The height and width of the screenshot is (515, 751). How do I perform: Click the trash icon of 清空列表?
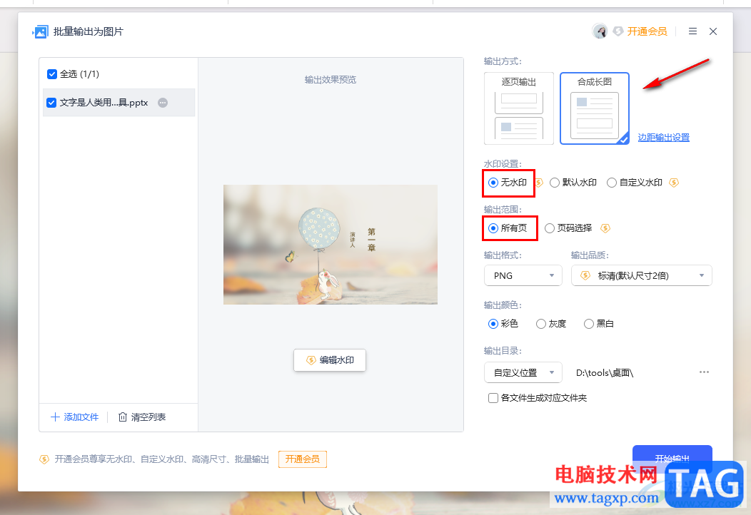tap(123, 417)
